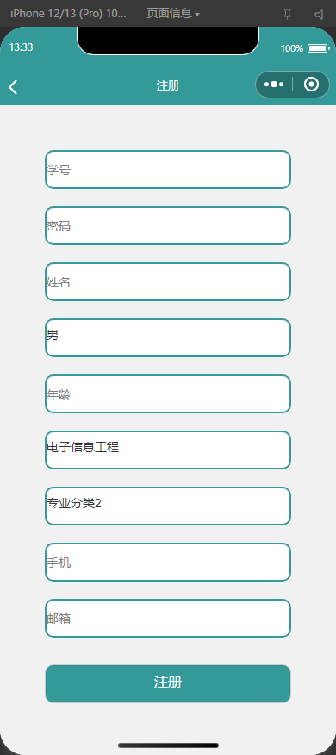Focus the 手机 input field
The height and width of the screenshot is (755, 336).
(168, 562)
